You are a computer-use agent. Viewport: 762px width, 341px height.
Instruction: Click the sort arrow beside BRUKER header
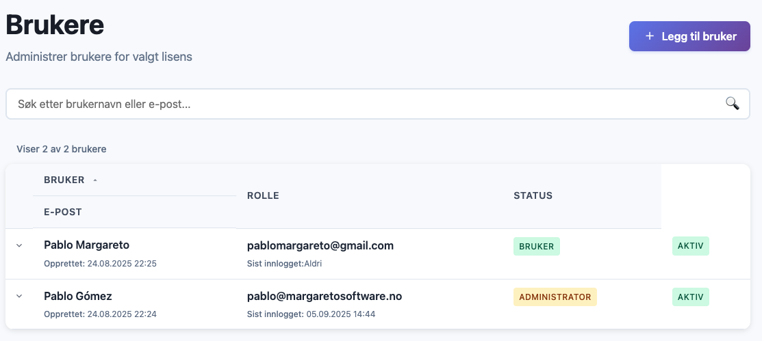(95, 180)
